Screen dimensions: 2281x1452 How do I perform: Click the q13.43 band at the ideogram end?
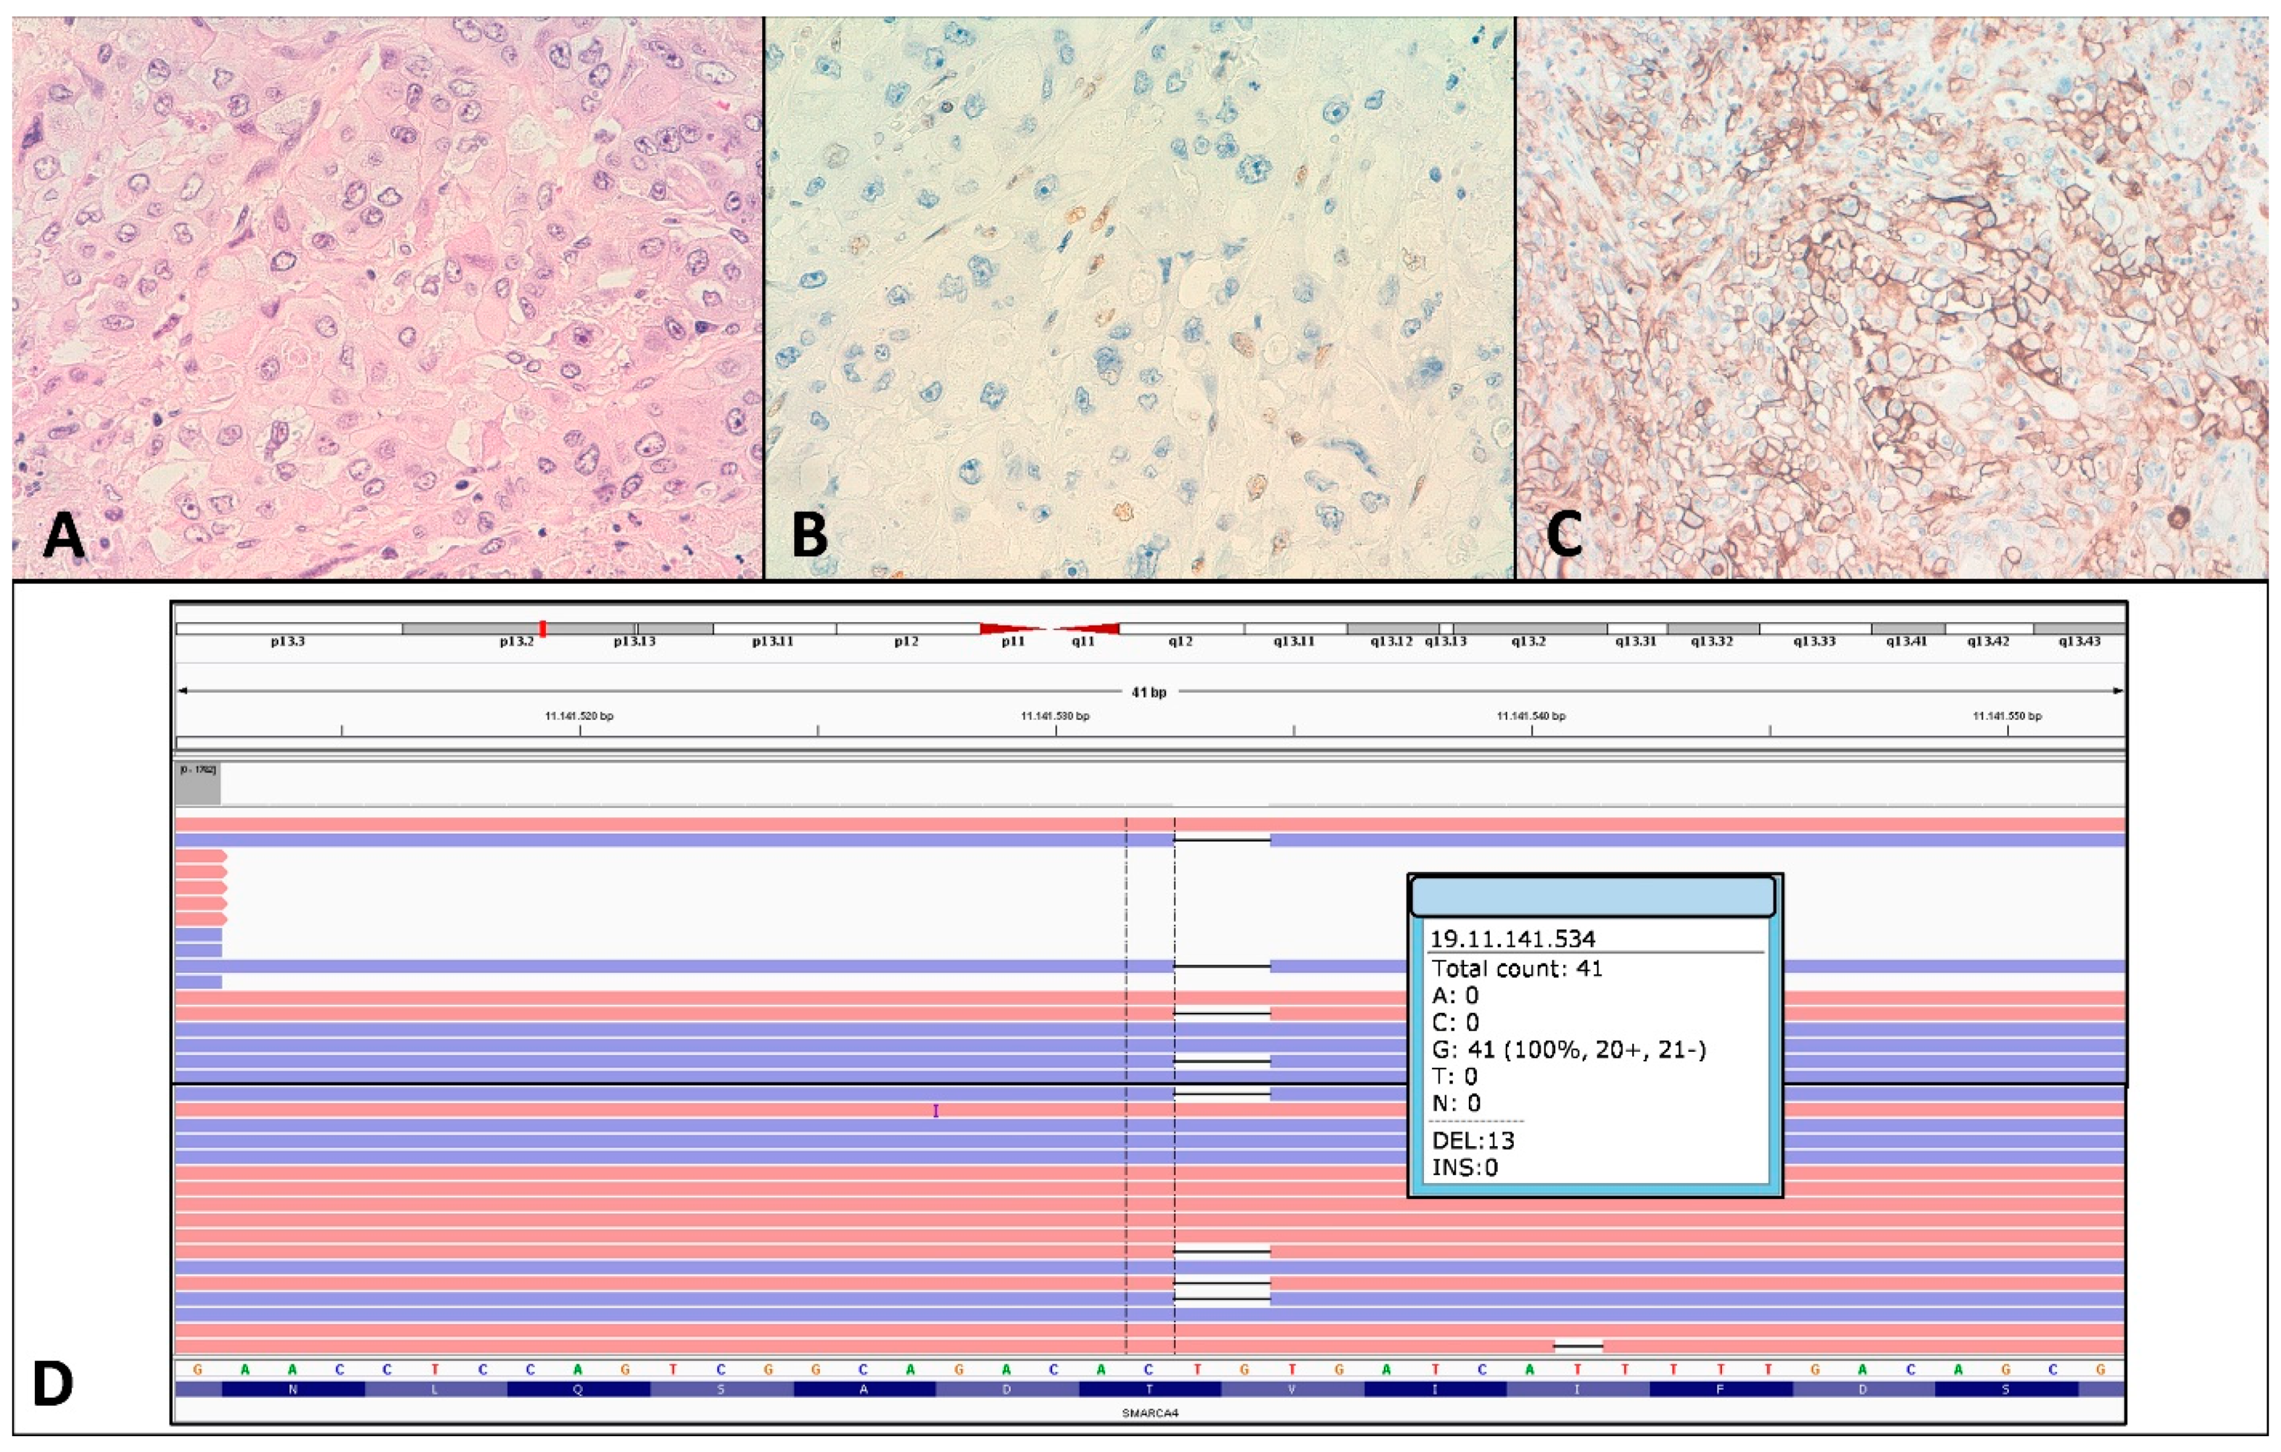2079,629
